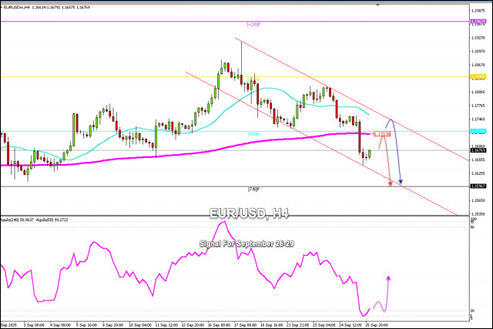The height and width of the screenshot is (329, 493).
Task: Click the 1.18670 price axis label
Action: [x=478, y=65]
